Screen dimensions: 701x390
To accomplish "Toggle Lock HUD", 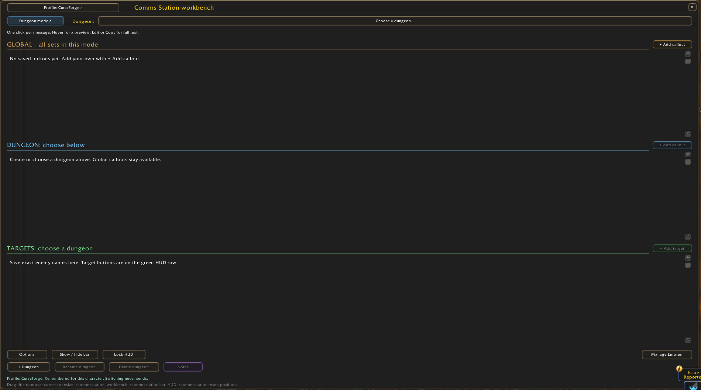I will coord(124,354).
